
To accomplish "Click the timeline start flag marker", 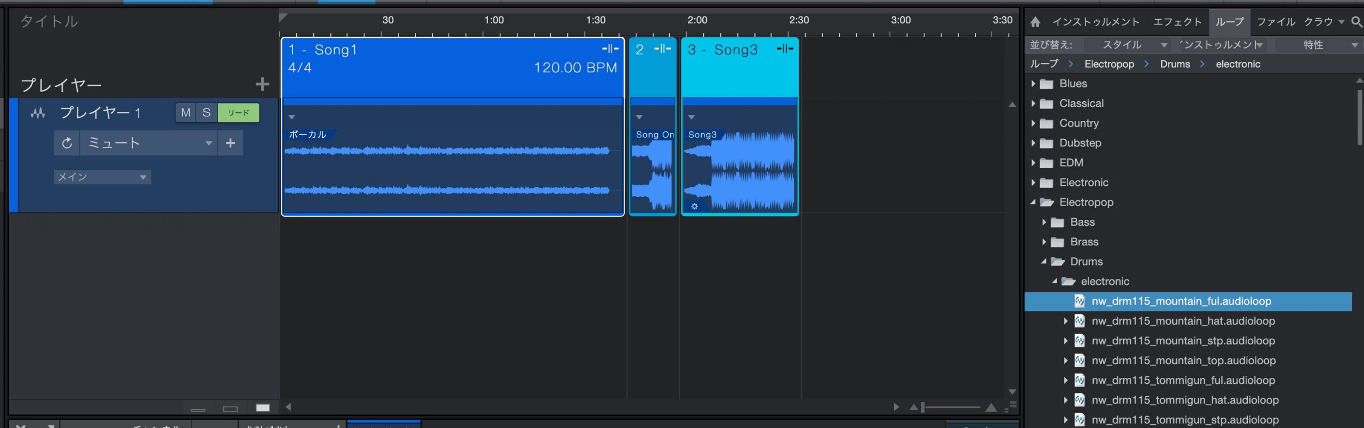I will pos(283,18).
